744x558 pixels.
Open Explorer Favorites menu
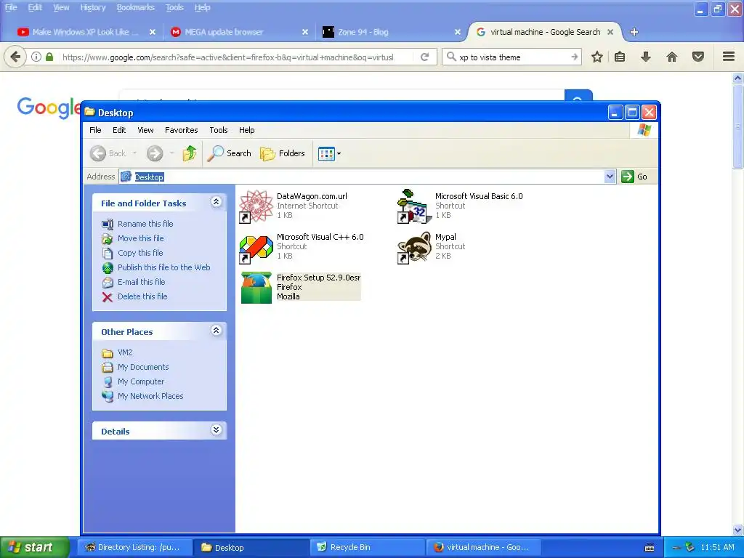click(181, 130)
